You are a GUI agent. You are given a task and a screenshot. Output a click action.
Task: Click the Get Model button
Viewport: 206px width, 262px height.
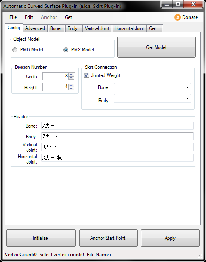point(157,47)
